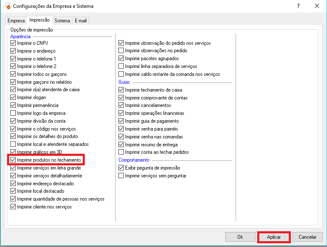Uncheck Exibir pergunta de impressão
The height and width of the screenshot is (247, 327).
pyautogui.click(x=121, y=168)
